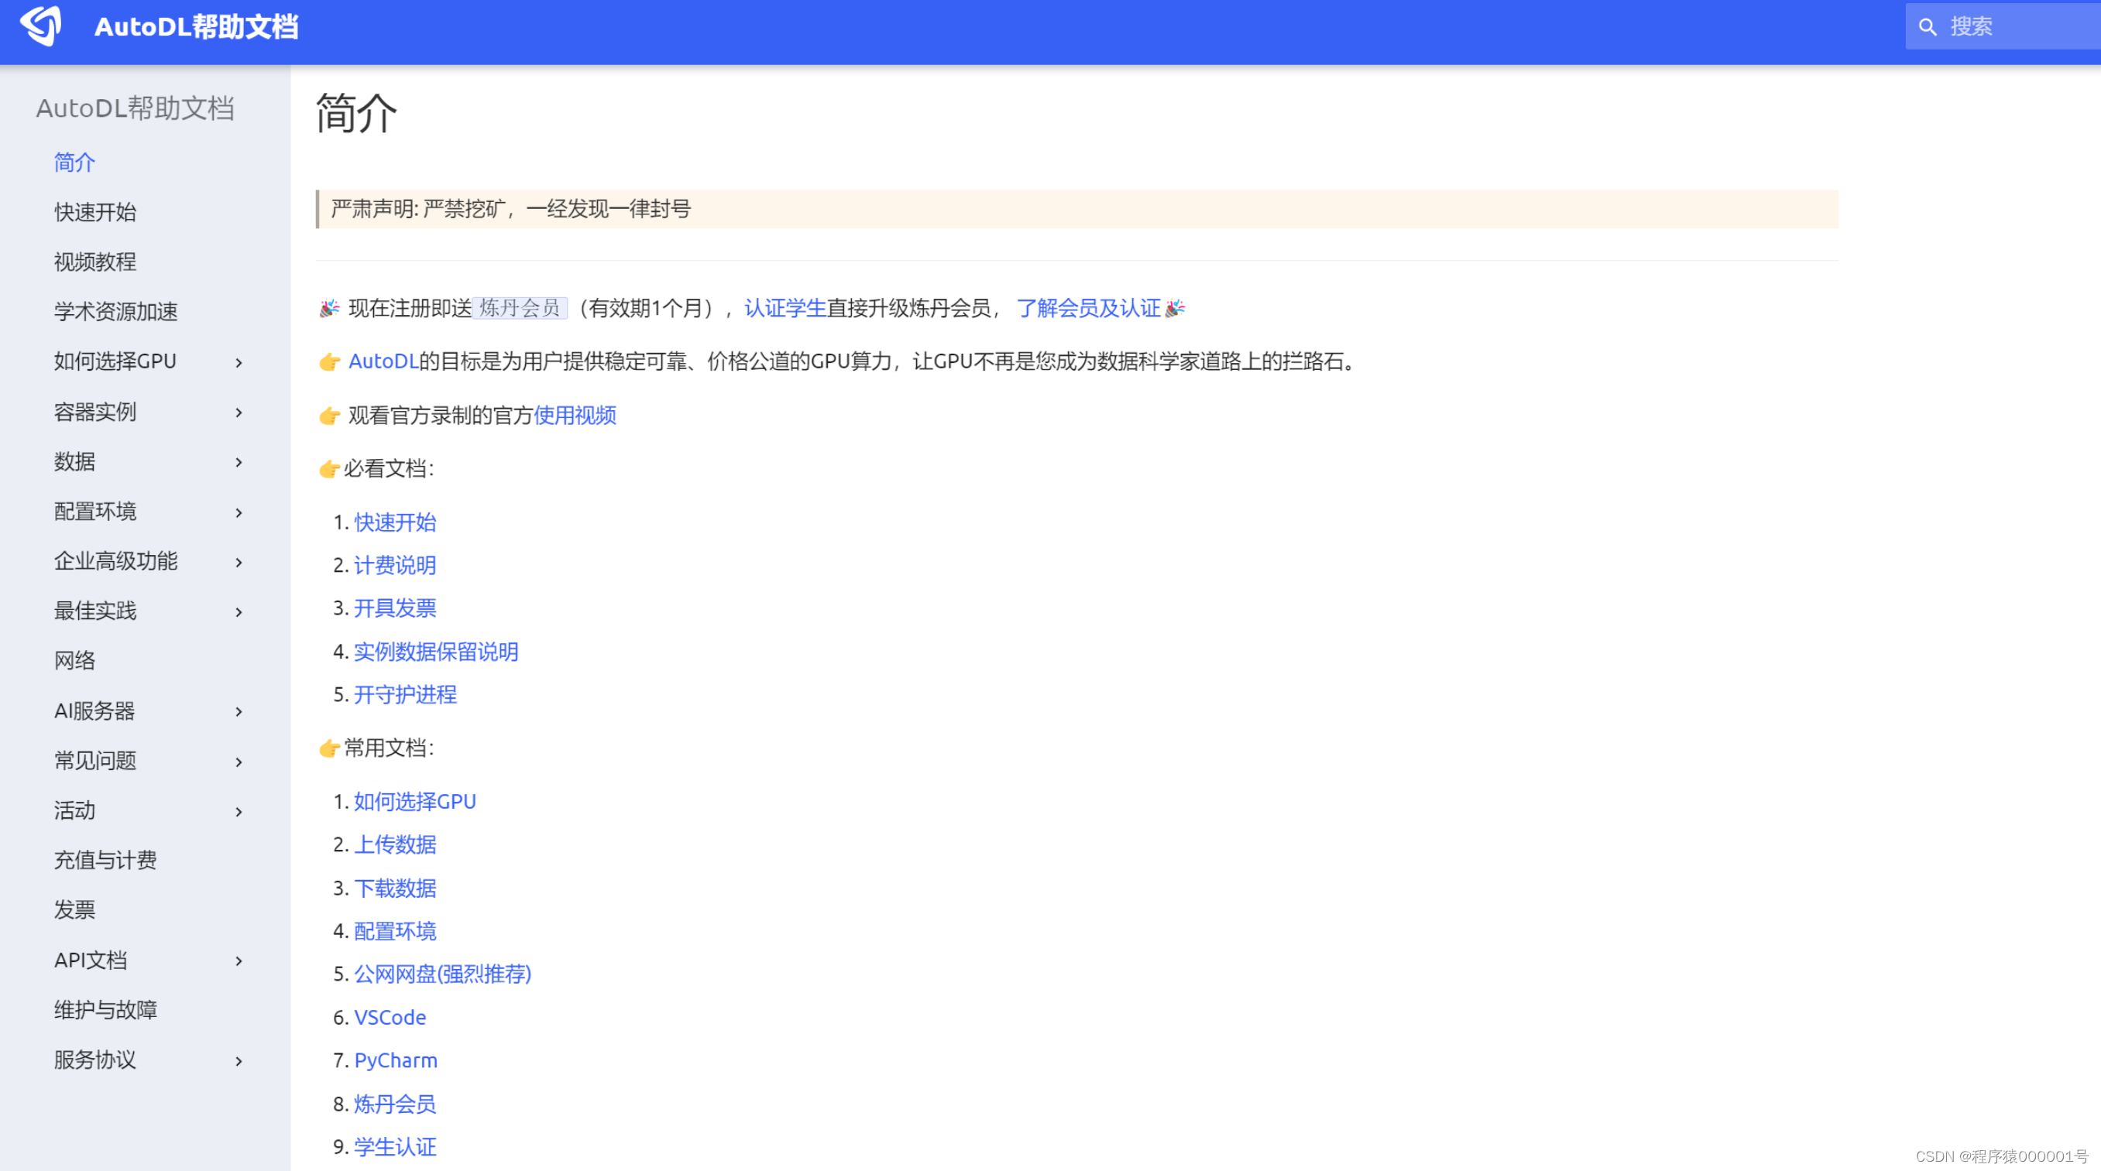The height and width of the screenshot is (1171, 2101).
Task: Click the 必看文档 section label
Action: pos(389,468)
